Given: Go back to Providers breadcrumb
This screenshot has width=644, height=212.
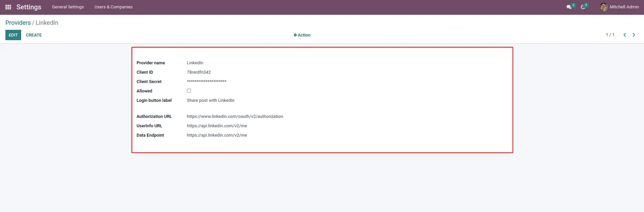Looking at the screenshot, I should pos(18,23).
